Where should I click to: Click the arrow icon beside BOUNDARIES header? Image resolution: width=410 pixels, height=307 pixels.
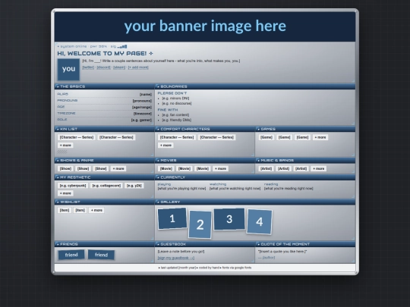click(x=158, y=86)
